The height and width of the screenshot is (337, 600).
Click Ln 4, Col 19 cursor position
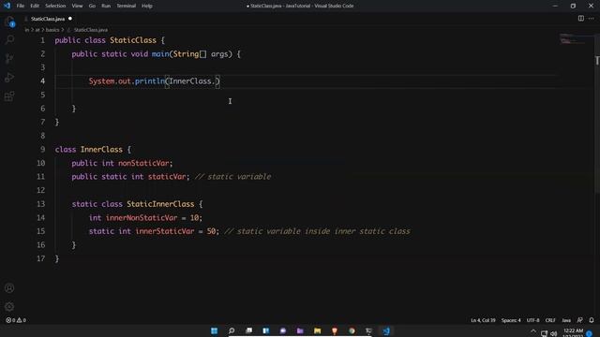[483, 320]
